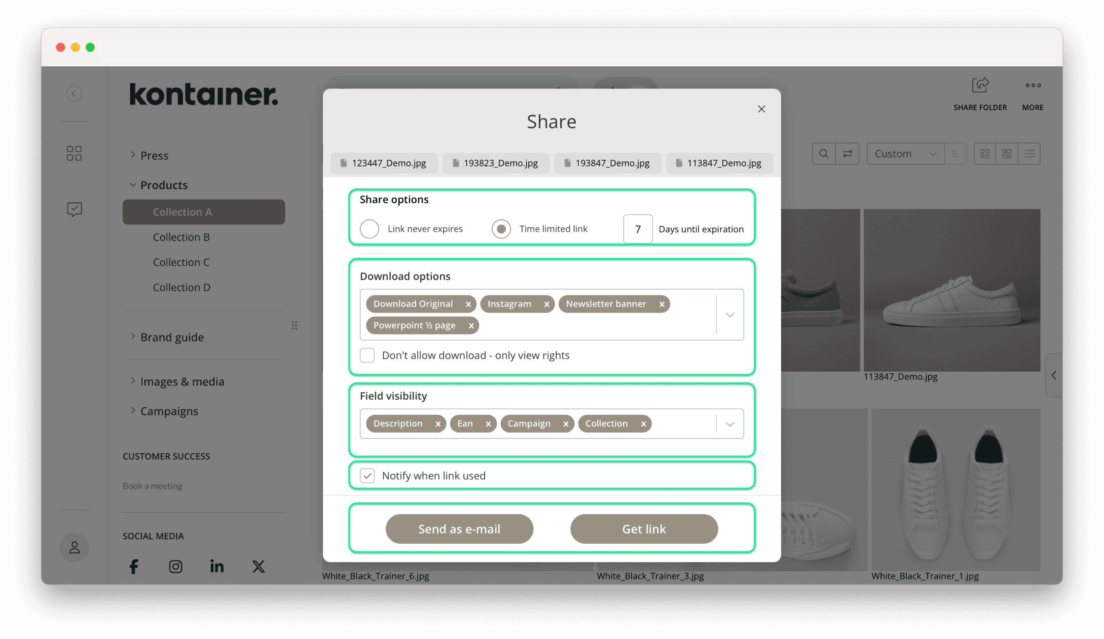Select the mixed grid layout icon
The height and width of the screenshot is (639, 1104).
click(x=1007, y=154)
